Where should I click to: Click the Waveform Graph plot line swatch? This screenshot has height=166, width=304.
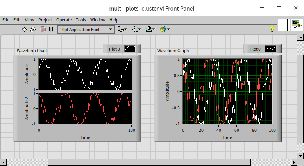[270, 49]
